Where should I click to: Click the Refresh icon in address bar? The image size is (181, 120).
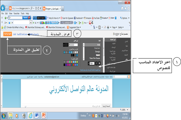click(x=38, y=8)
